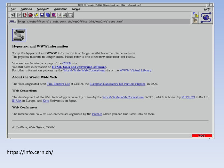The height and width of the screenshot is (168, 224).
Task: Click the magnifying glass find-in-page icon
Action: point(59,15)
